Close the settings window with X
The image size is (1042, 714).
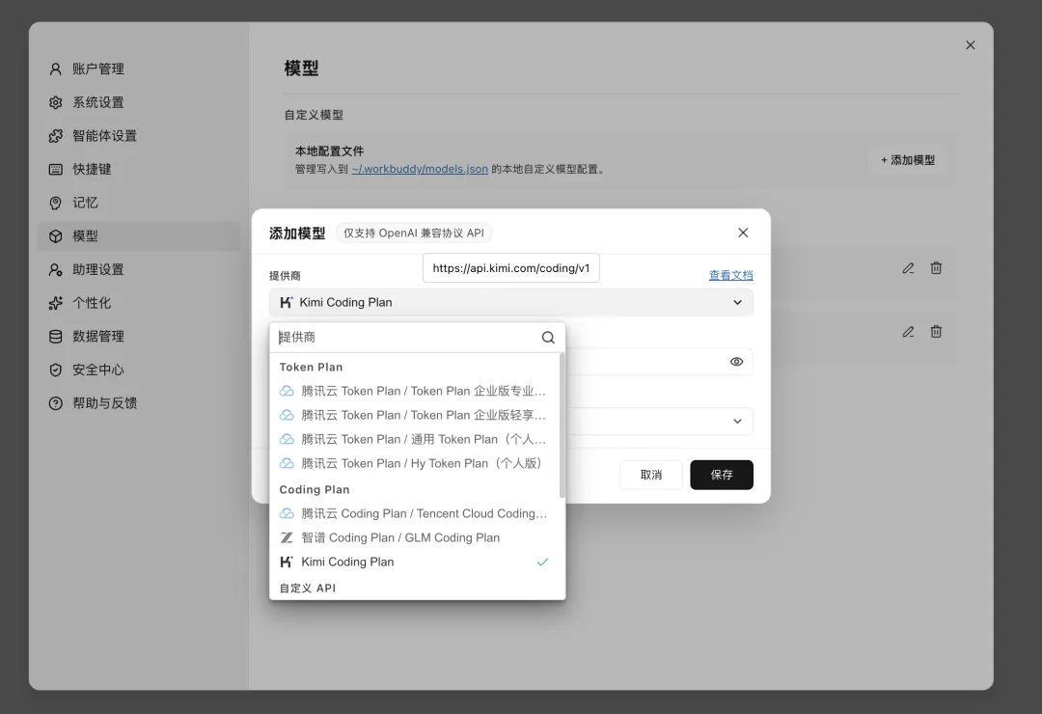(971, 45)
